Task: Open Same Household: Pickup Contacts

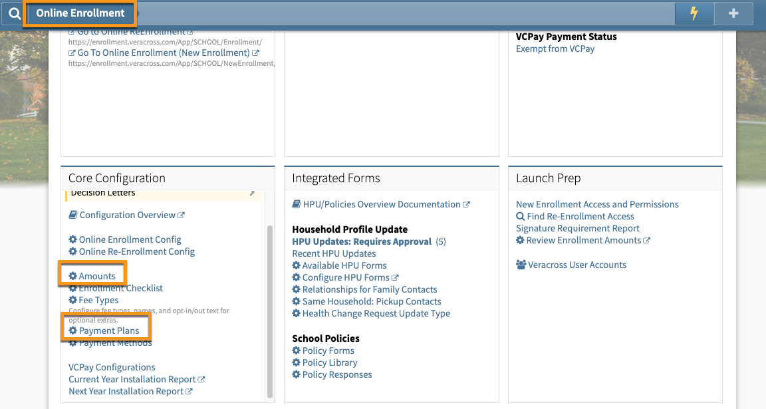Action: click(x=372, y=301)
